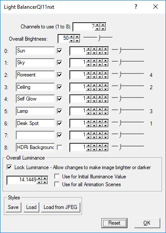Decrease Floresent value with first down arrow
Screen dimensions: 166x233
(x=89, y=77)
